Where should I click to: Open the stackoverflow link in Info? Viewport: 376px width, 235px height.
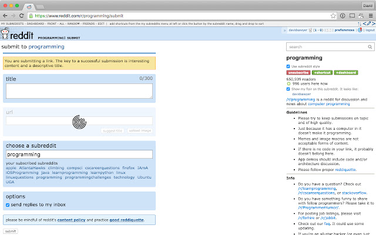[354, 193]
